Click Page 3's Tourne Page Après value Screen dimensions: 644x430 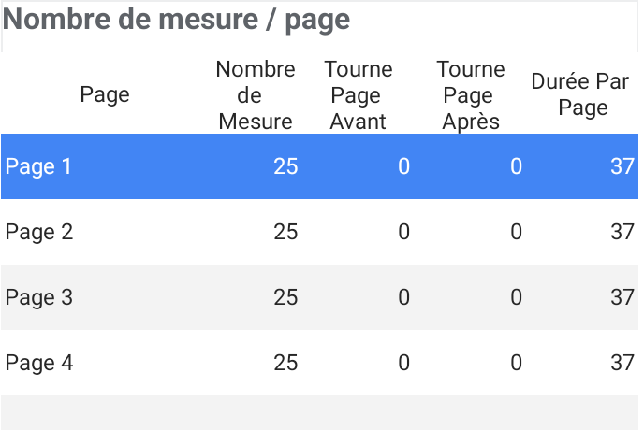pos(517,297)
